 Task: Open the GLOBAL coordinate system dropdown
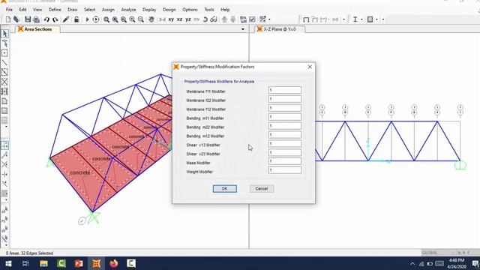[438, 253]
